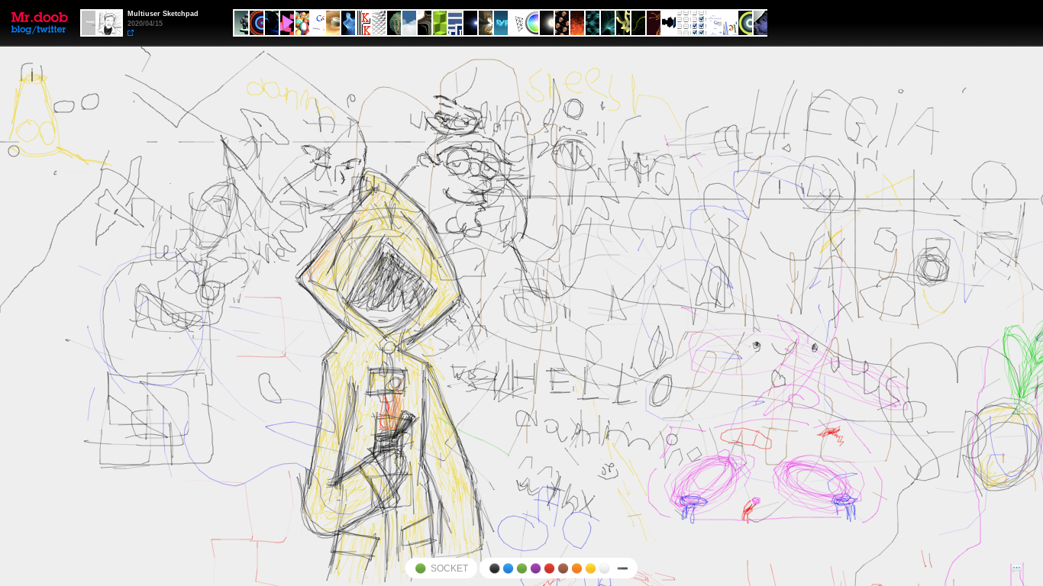This screenshot has height=586, width=1043.
Task: Open the lens flare star thumbnail
Action: 470,23
